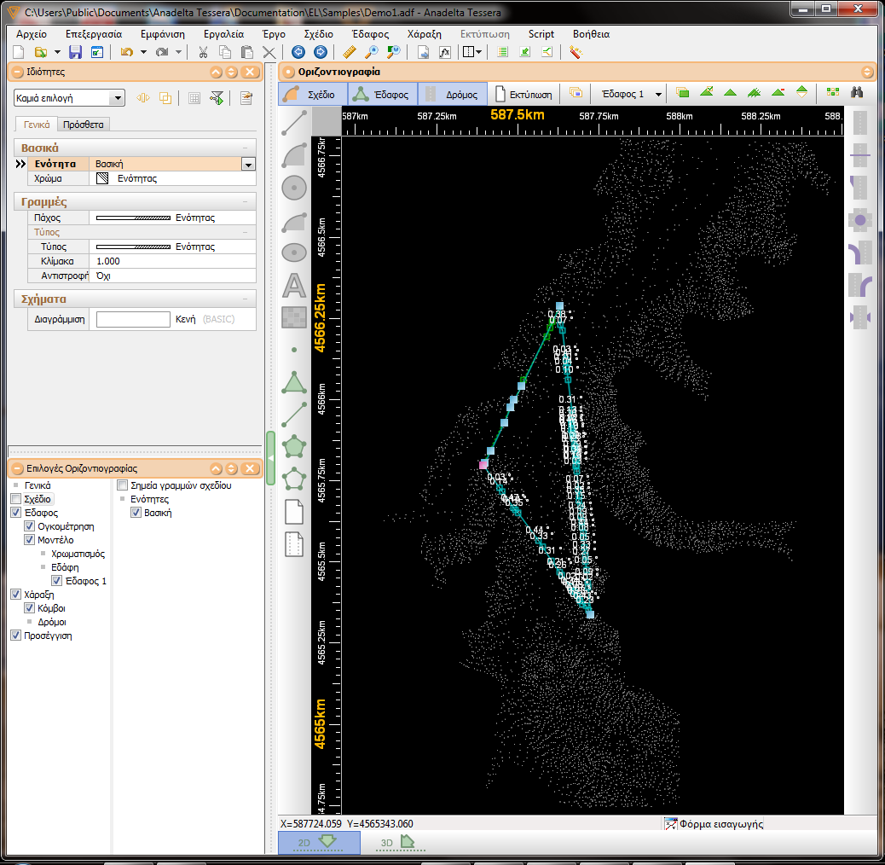Uncheck the Έδαφος 1 checkbox
Viewport: 885px width, 865px height.
pyautogui.click(x=57, y=581)
